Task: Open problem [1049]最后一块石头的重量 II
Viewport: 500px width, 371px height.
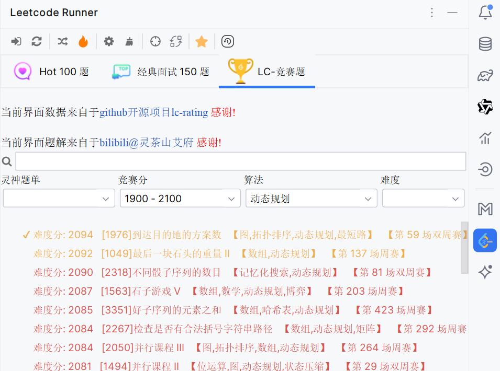Action: [165, 253]
